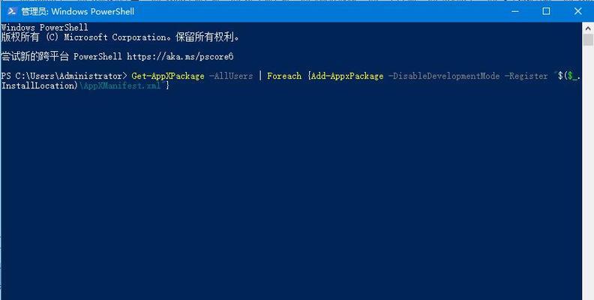The width and height of the screenshot is (594, 300).
Task: Click the PS C:\Users\Administrator prompt
Action: coord(64,76)
